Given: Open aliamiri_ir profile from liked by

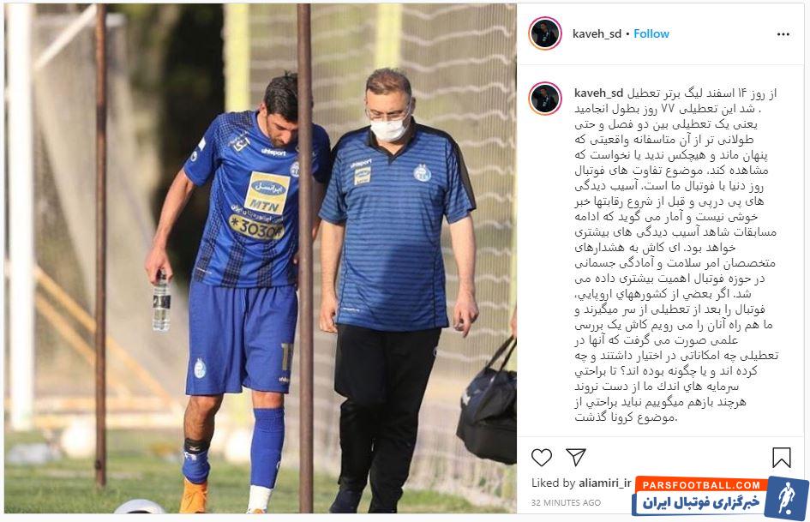Looking at the screenshot, I should [605, 483].
